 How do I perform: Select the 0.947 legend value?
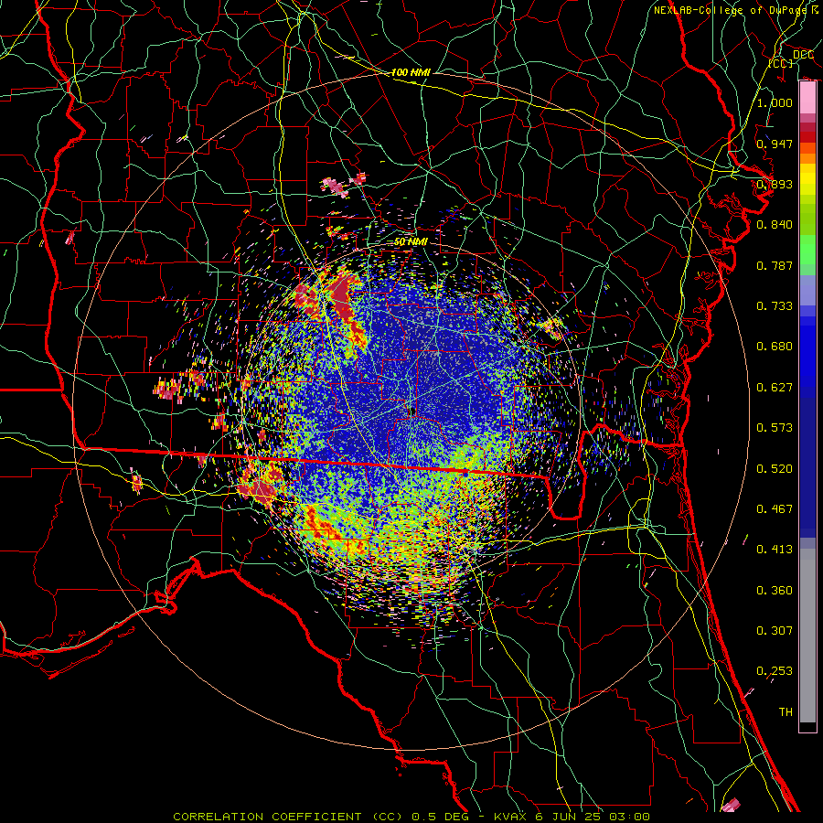click(775, 144)
